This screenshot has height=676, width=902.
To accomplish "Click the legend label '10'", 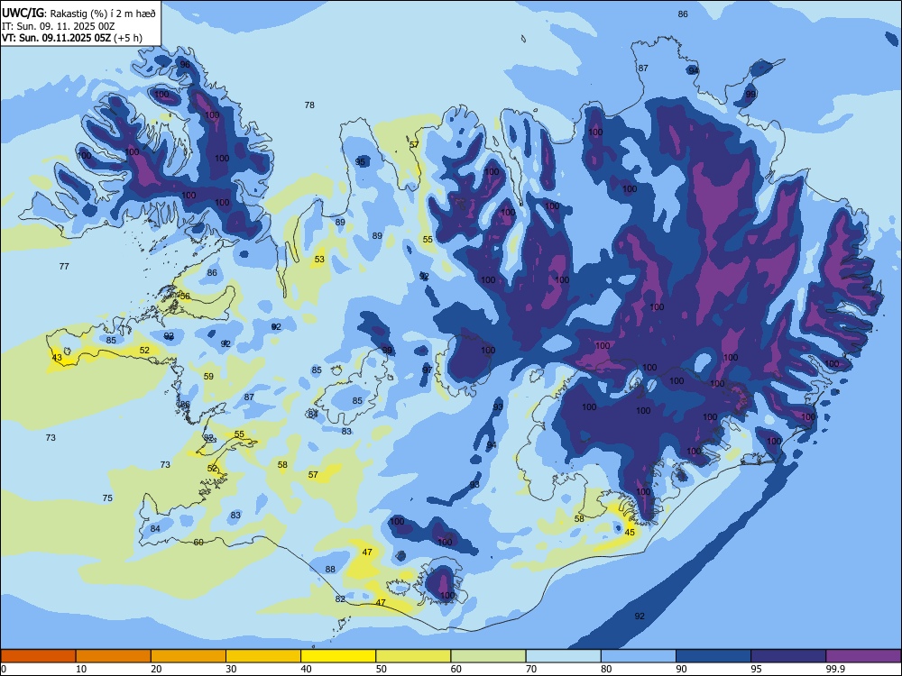I will [81, 669].
